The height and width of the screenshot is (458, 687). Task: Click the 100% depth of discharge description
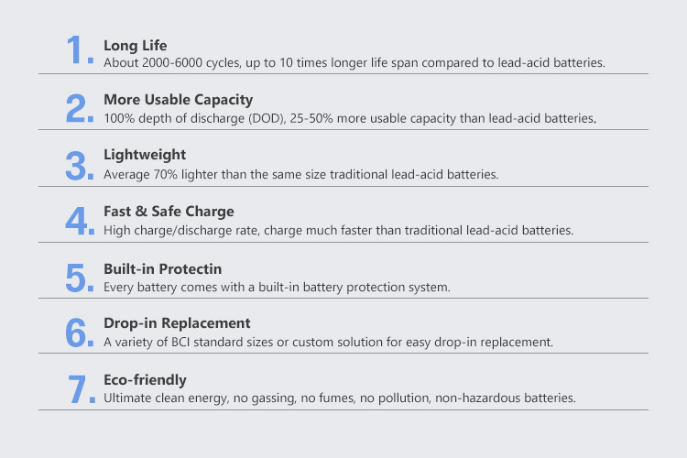click(350, 118)
